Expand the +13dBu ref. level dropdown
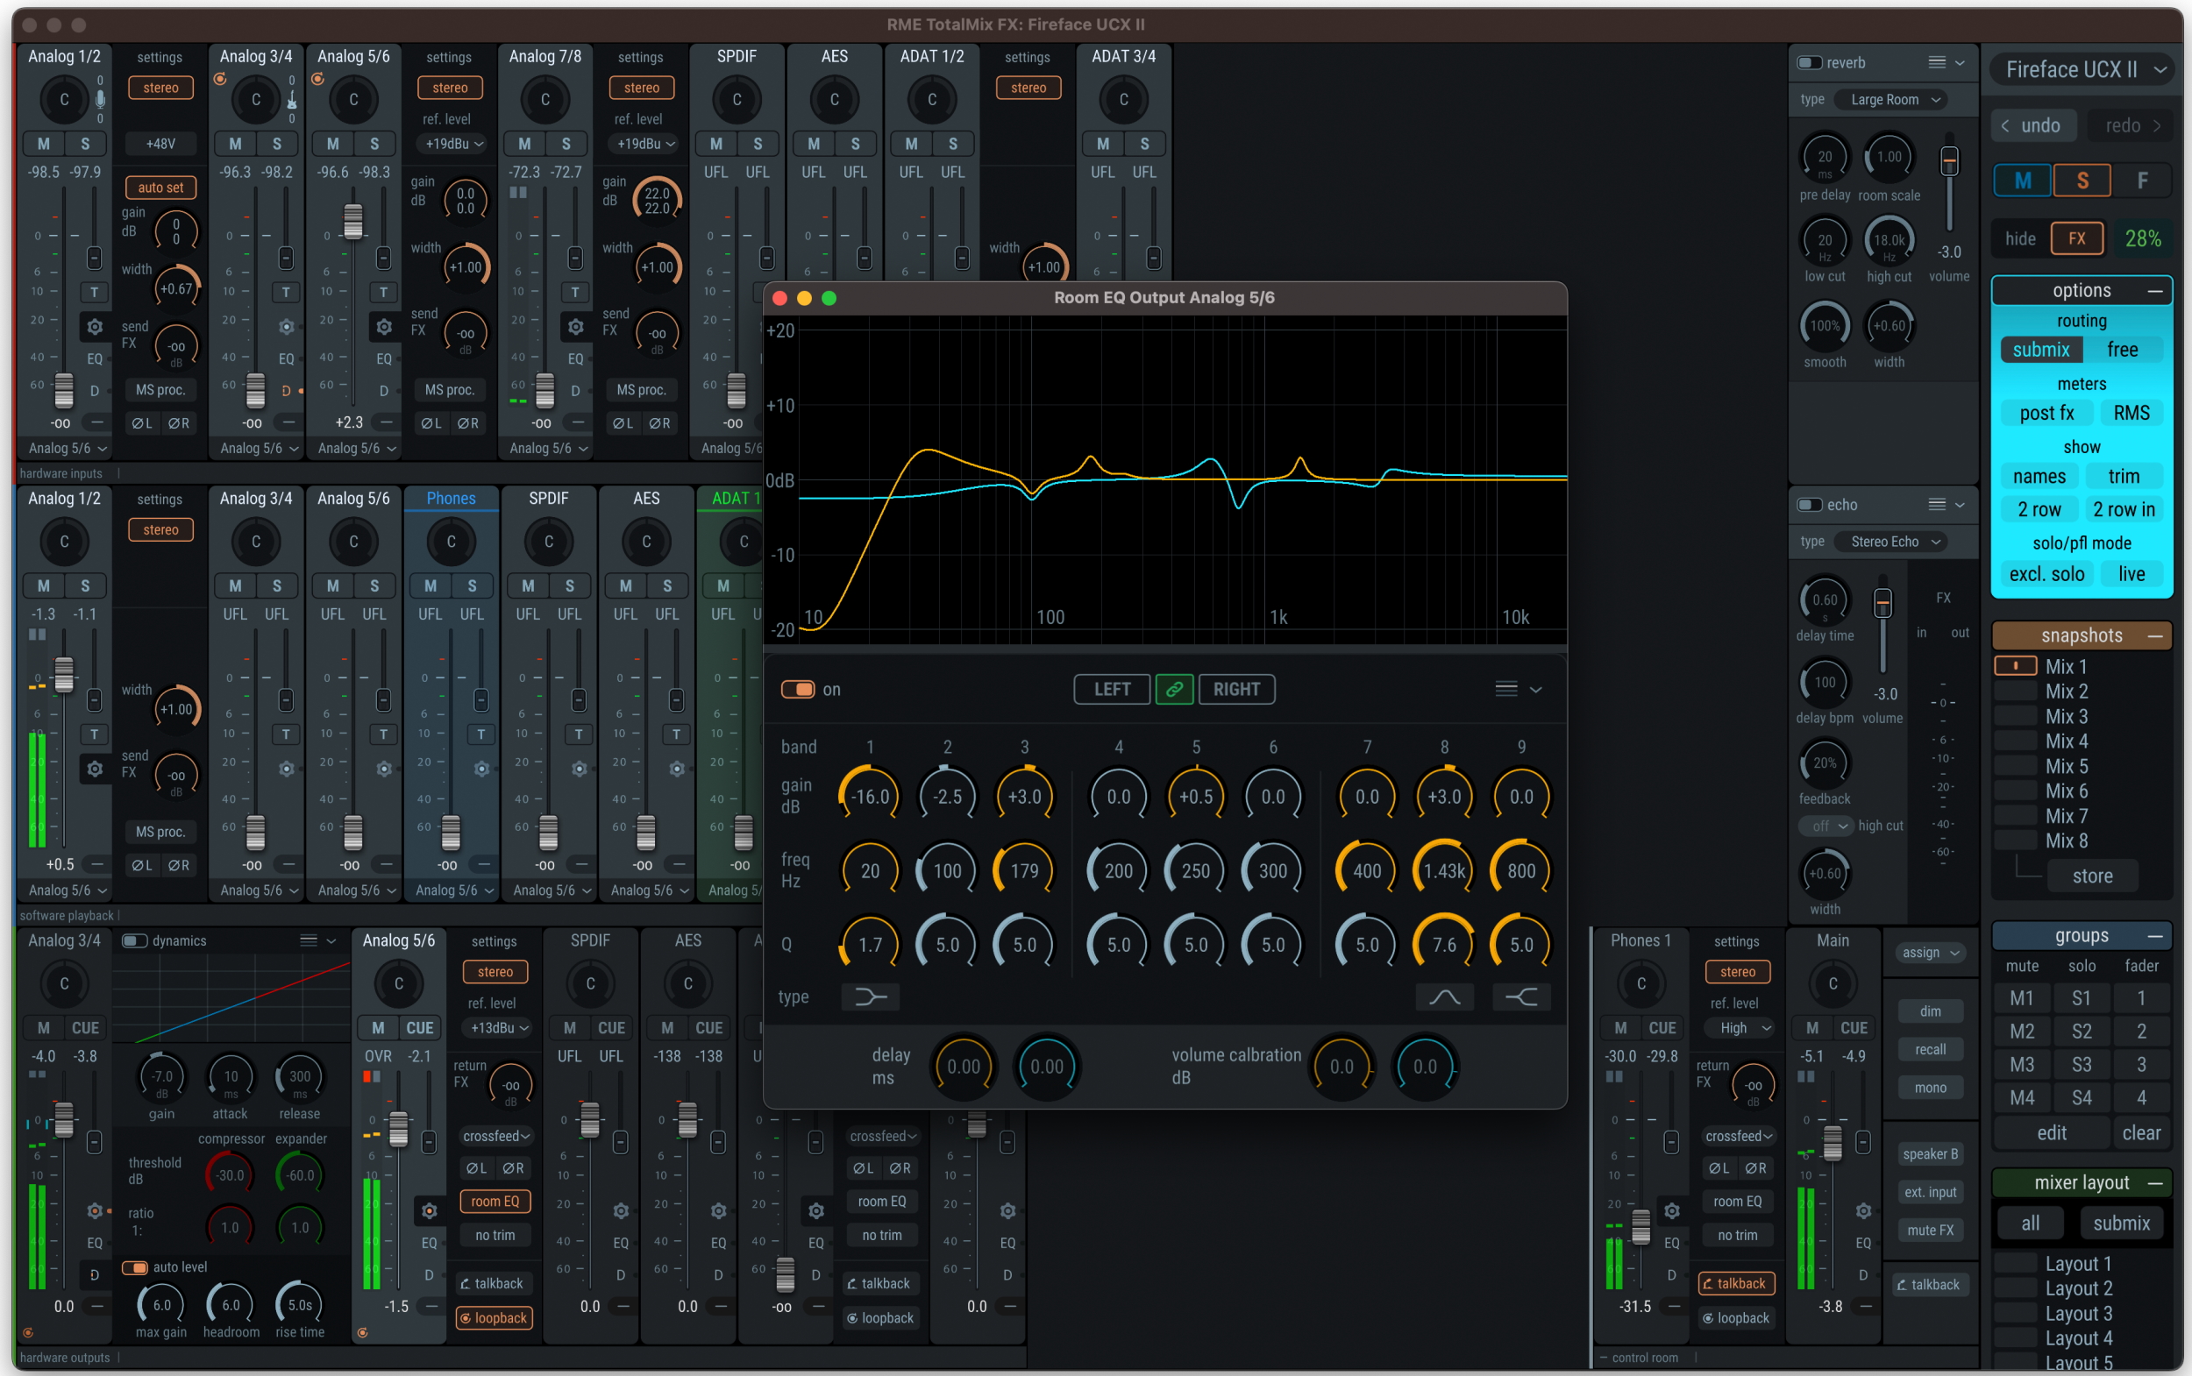This screenshot has width=2192, height=1376. [x=499, y=1027]
